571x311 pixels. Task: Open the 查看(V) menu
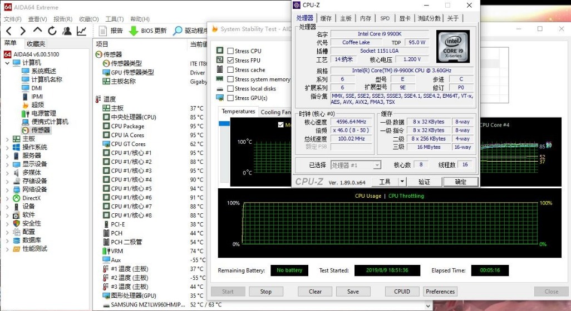coord(37,19)
